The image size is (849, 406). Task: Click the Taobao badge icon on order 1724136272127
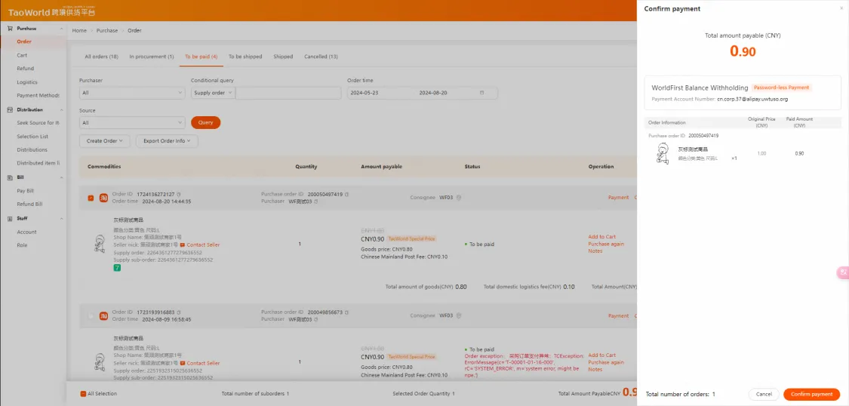(x=103, y=198)
